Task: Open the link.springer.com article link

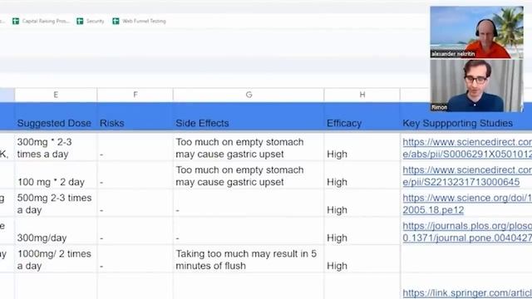Action: coord(467,292)
